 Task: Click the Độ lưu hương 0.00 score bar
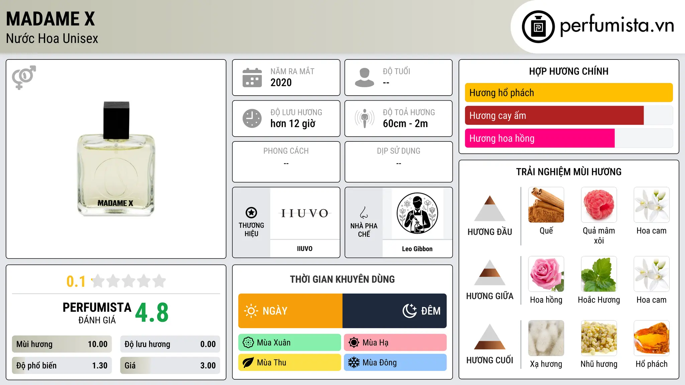[x=170, y=344]
